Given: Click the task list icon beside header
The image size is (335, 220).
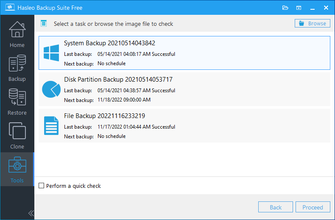Looking at the screenshot, I should pos(44,23).
